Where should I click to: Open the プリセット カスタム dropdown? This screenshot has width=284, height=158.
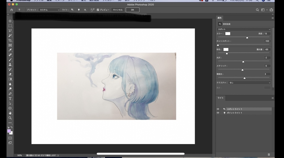[49, 10]
